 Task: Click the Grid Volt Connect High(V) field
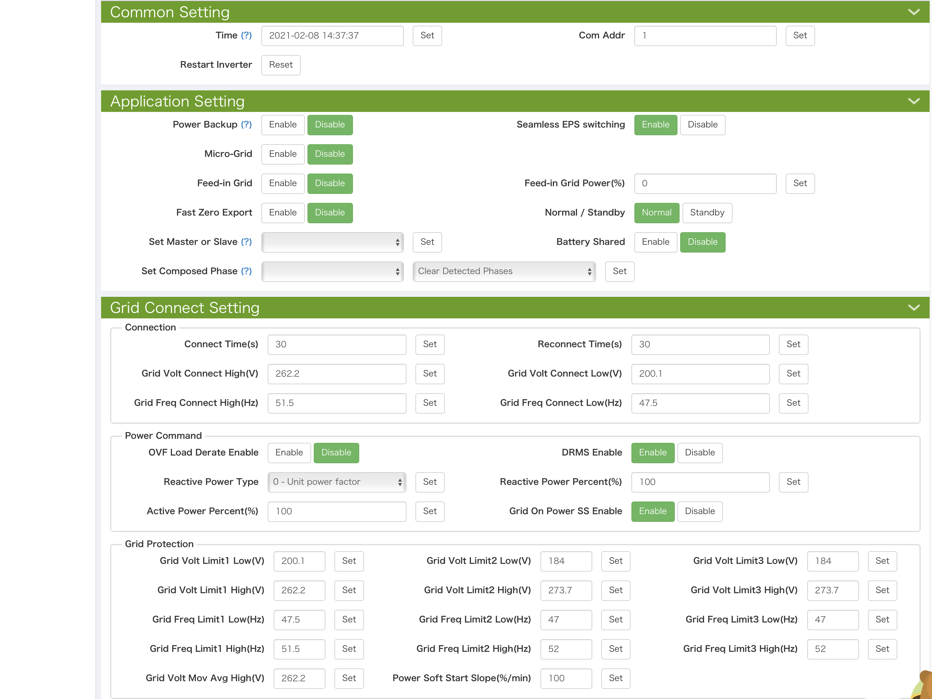point(337,374)
